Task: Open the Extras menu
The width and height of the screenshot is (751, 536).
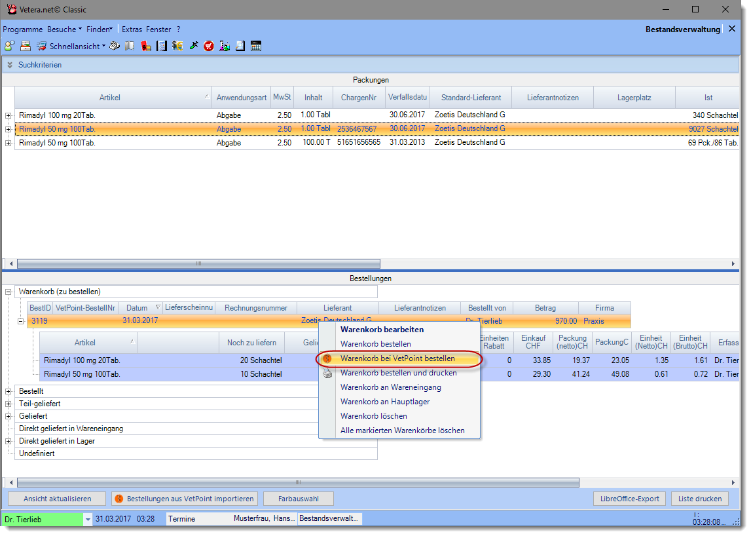Action: [132, 29]
